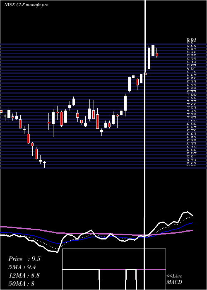The image size is (207, 290).
Task: Click the '50MA : 8' readout
Action: pyautogui.click(x=22, y=284)
